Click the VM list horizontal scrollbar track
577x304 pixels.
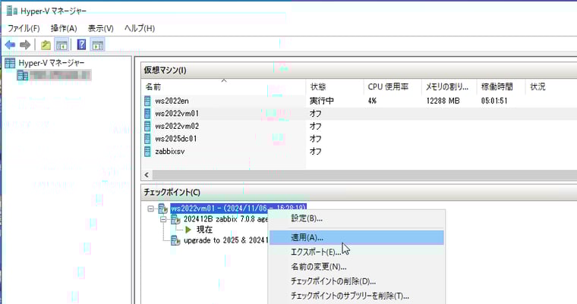click(x=364, y=174)
